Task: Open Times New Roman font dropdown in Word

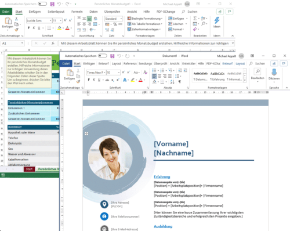Action: 104,73
